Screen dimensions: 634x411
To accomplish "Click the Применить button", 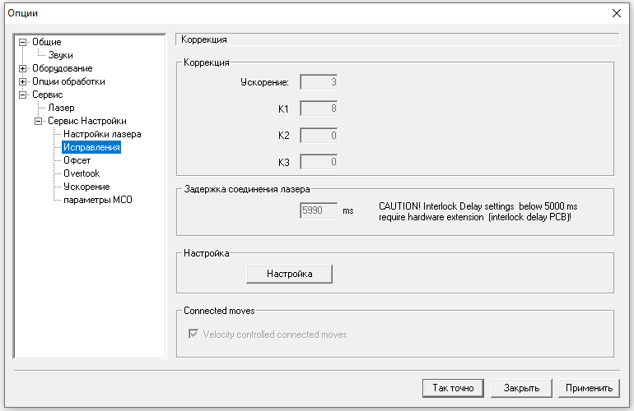I will pos(588,388).
